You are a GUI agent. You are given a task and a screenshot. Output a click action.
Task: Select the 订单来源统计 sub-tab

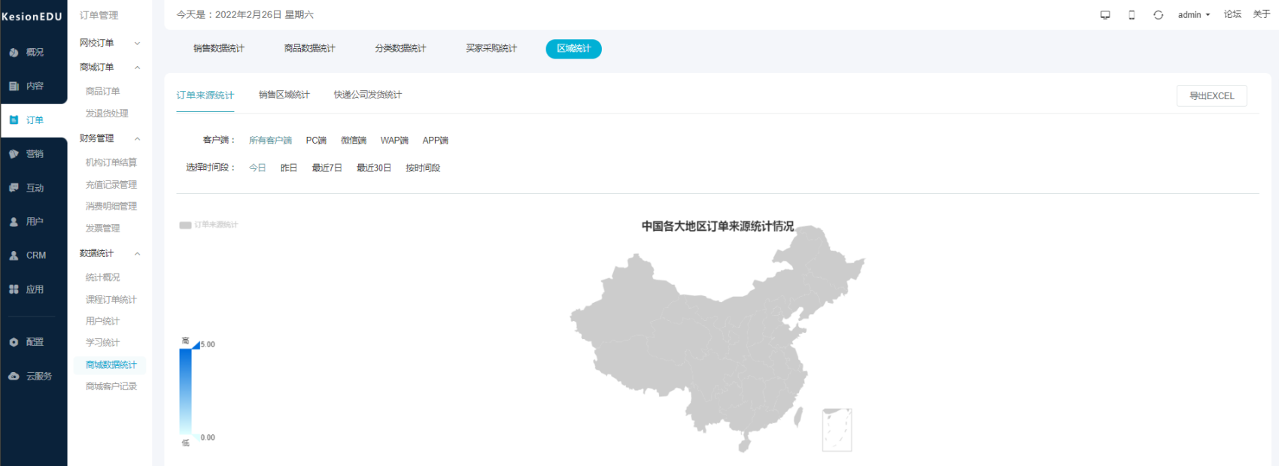(x=205, y=95)
